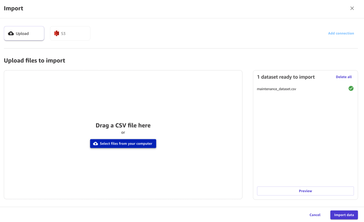This screenshot has width=364, height=222.
Task: Dismiss the Import dialog with the X
Action: pyautogui.click(x=352, y=8)
